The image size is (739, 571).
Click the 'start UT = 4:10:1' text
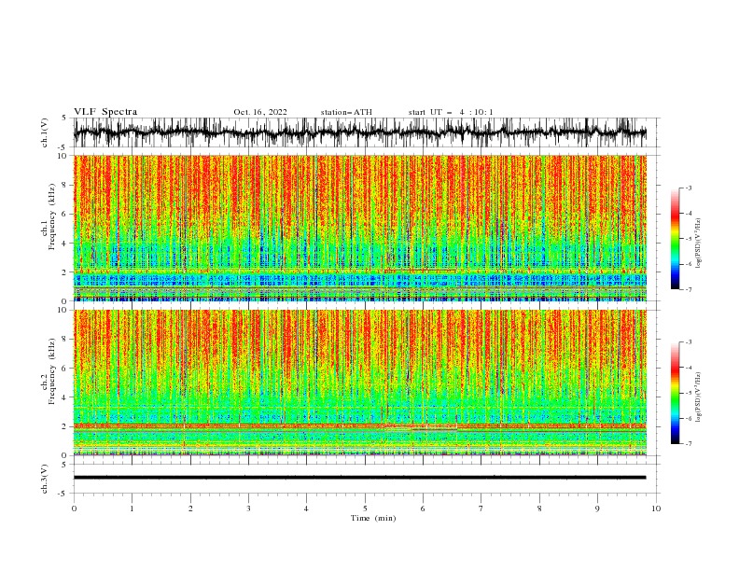tap(451, 112)
